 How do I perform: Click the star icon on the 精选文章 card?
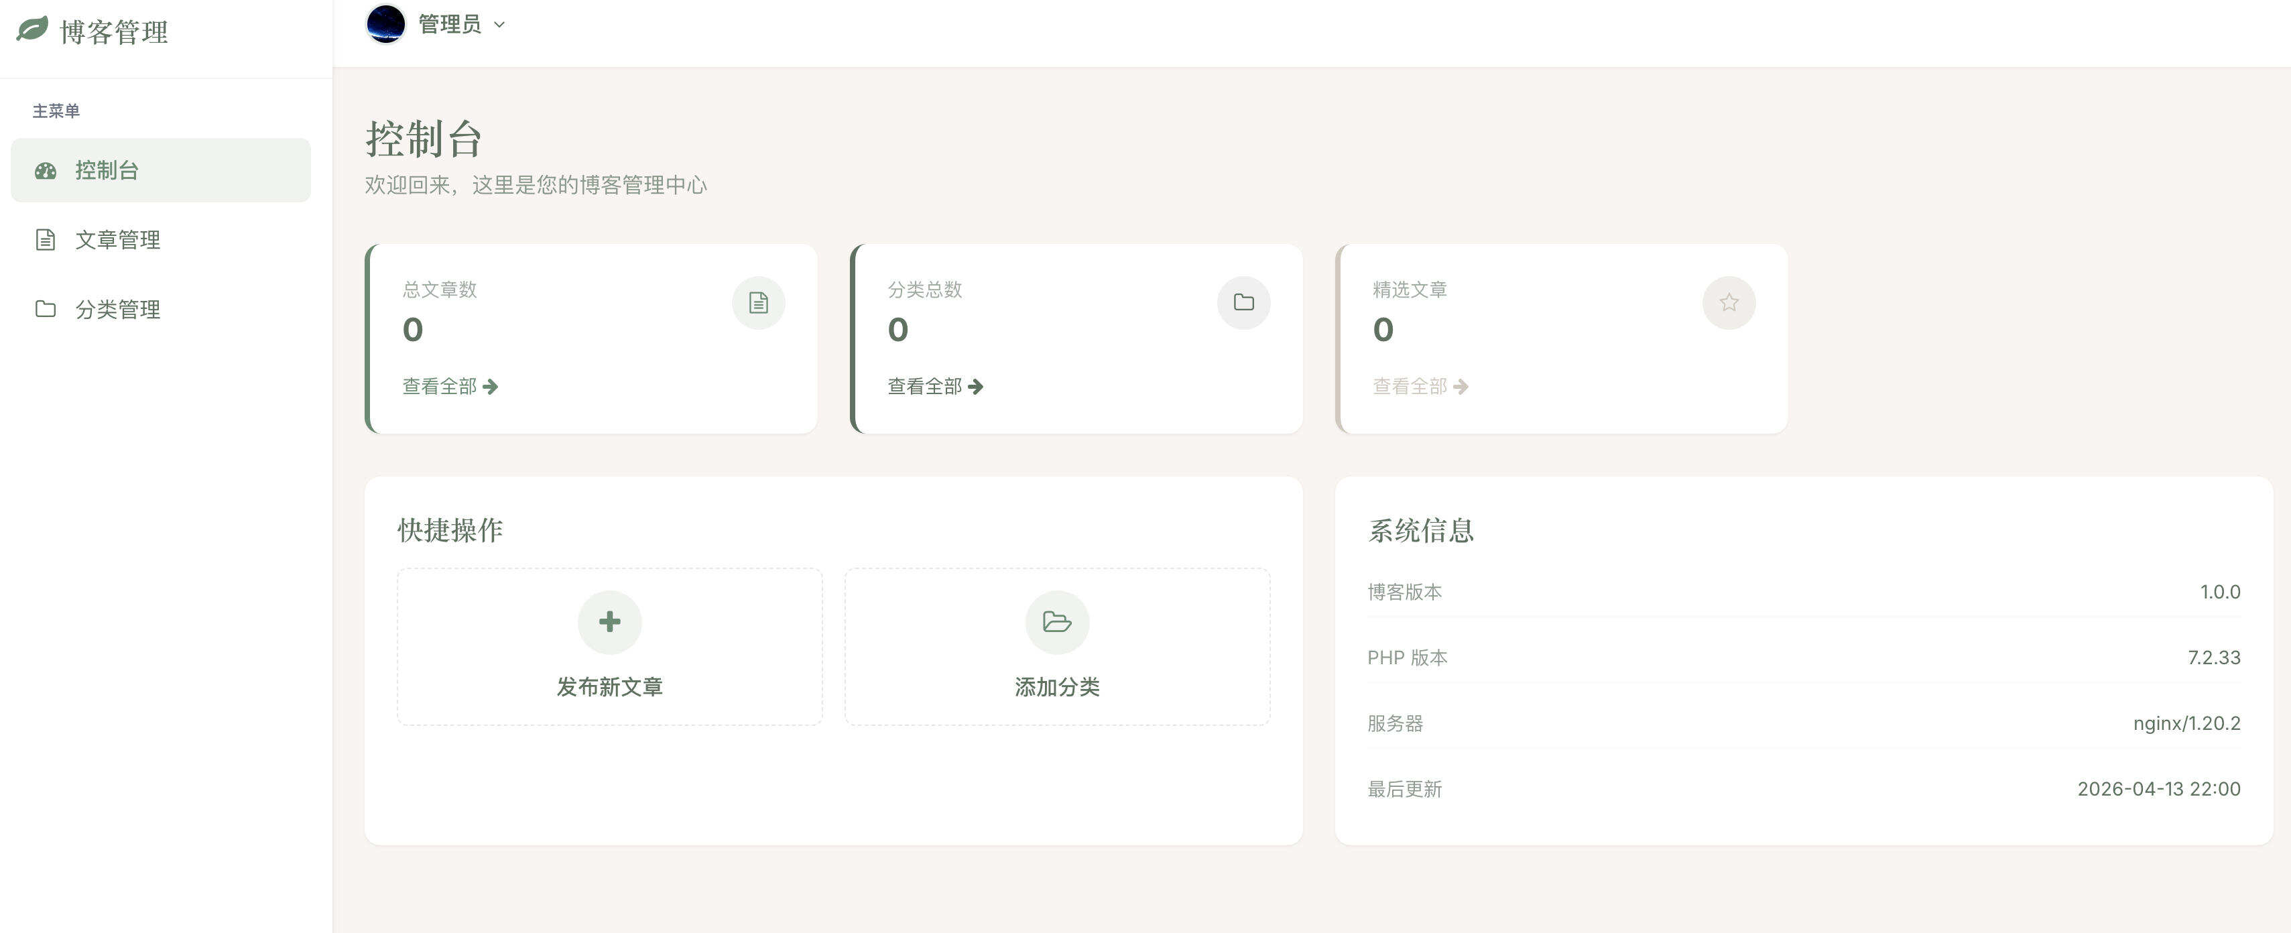(x=1729, y=302)
